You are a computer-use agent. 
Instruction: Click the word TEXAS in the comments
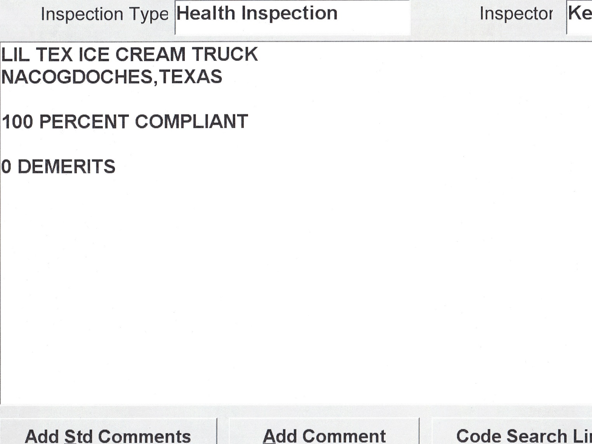tap(191, 77)
